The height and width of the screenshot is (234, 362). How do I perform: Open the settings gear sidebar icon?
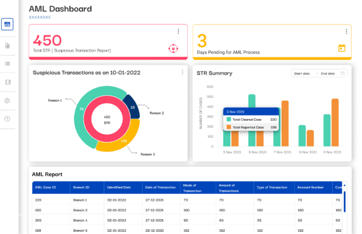click(x=7, y=101)
